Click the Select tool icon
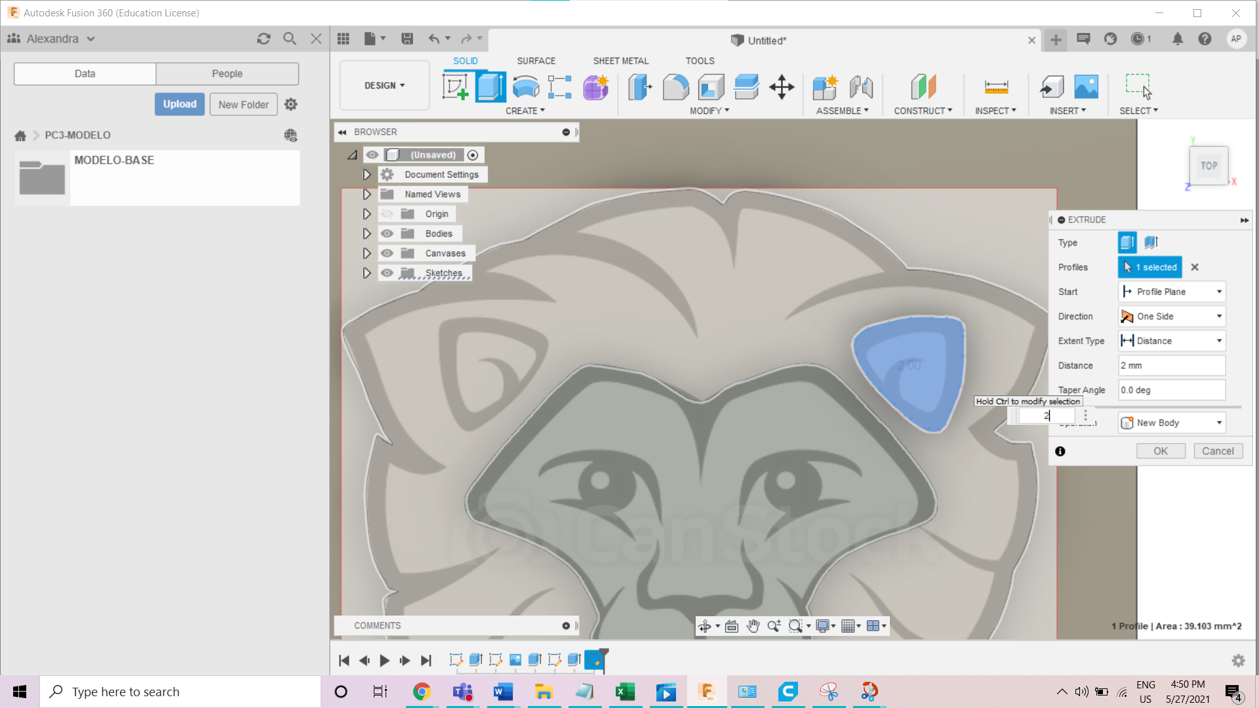The height and width of the screenshot is (708, 1259). click(x=1139, y=87)
